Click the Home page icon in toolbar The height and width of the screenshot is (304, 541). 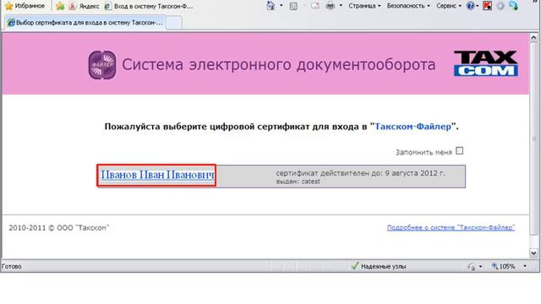(270, 6)
